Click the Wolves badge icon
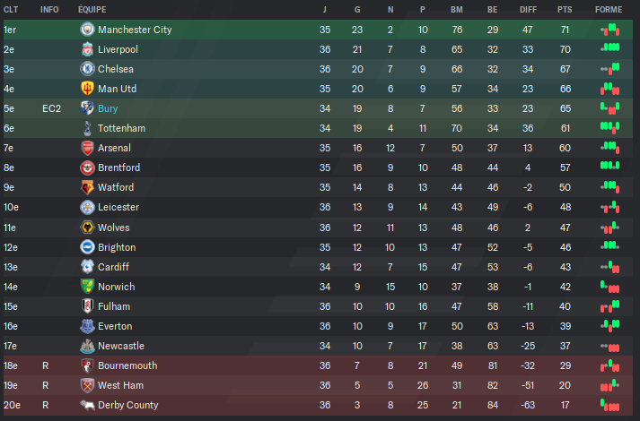 coord(87,228)
